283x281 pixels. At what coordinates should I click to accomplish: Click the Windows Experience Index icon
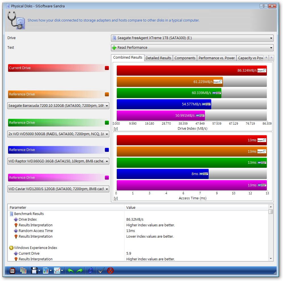point(11,248)
